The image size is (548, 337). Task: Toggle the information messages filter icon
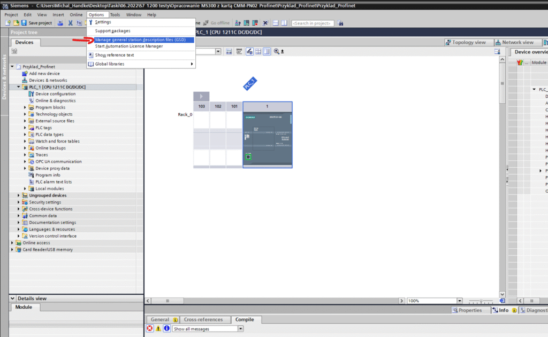(166, 328)
